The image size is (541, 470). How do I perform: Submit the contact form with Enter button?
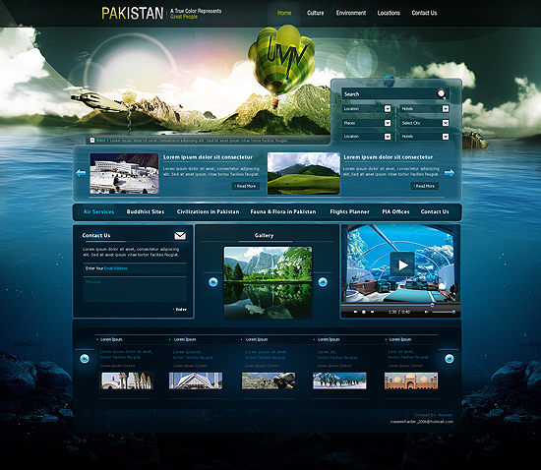coord(180,310)
